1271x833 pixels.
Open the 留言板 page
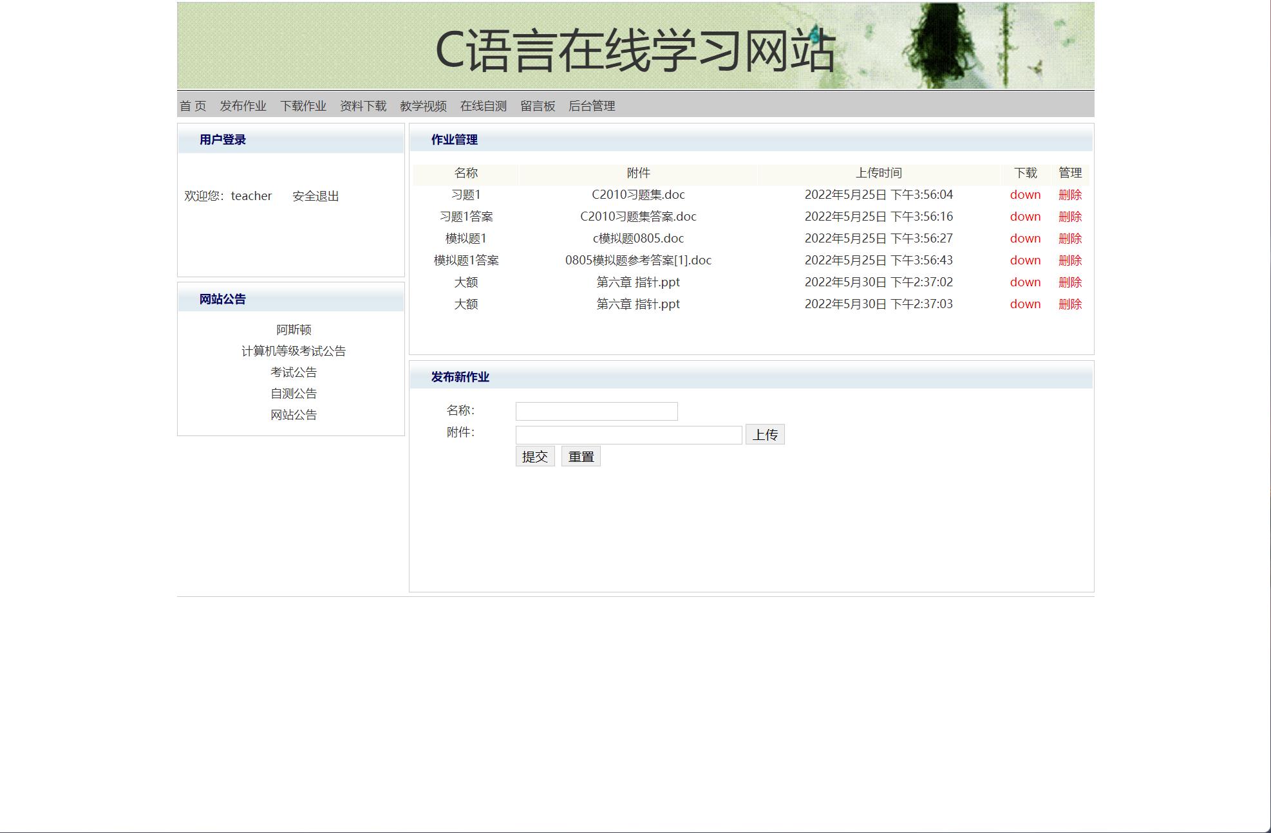(x=538, y=105)
